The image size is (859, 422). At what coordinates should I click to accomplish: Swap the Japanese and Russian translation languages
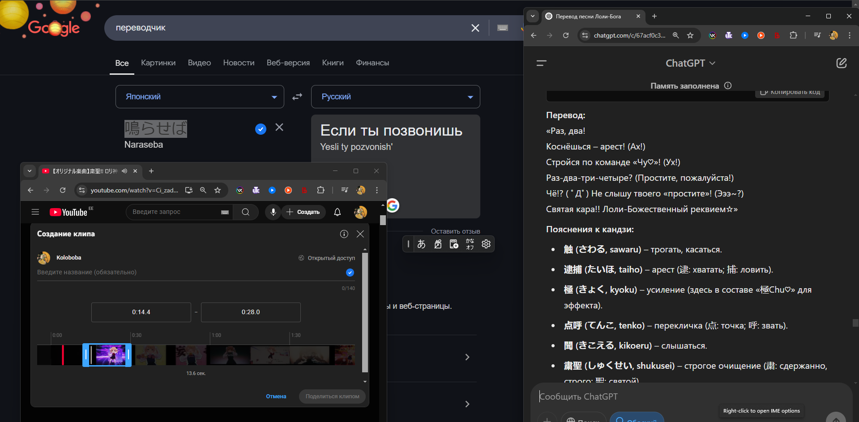[297, 97]
